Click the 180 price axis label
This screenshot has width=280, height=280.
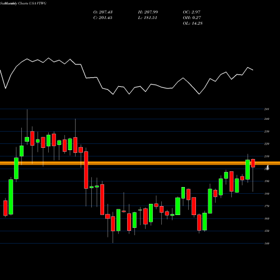point(267,194)
